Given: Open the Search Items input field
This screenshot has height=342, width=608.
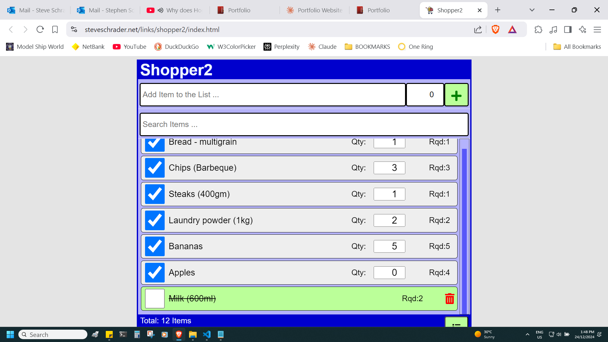Looking at the screenshot, I should pos(304,124).
